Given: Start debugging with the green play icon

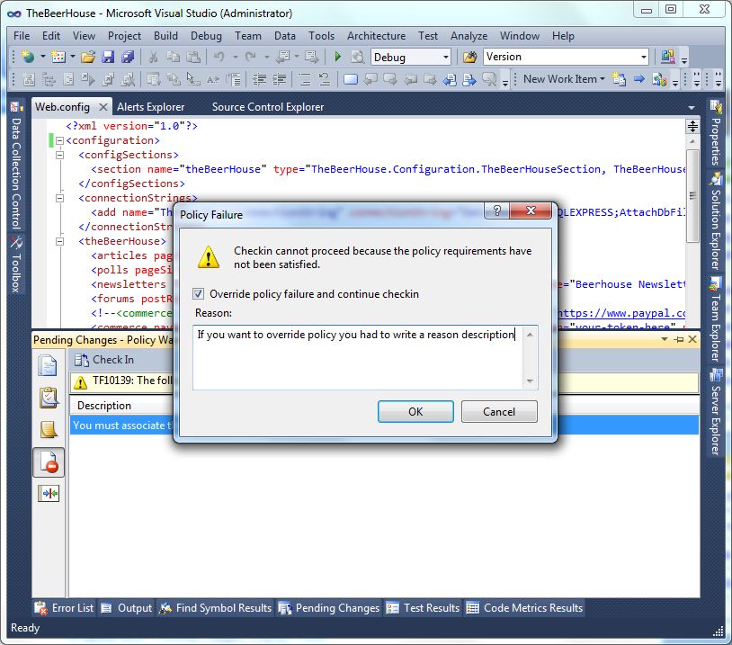Looking at the screenshot, I should click(x=338, y=57).
